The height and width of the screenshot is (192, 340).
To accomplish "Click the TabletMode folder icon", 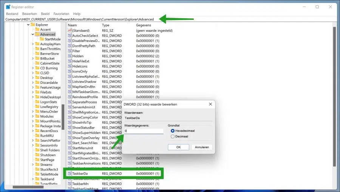I will (x=37, y=174).
